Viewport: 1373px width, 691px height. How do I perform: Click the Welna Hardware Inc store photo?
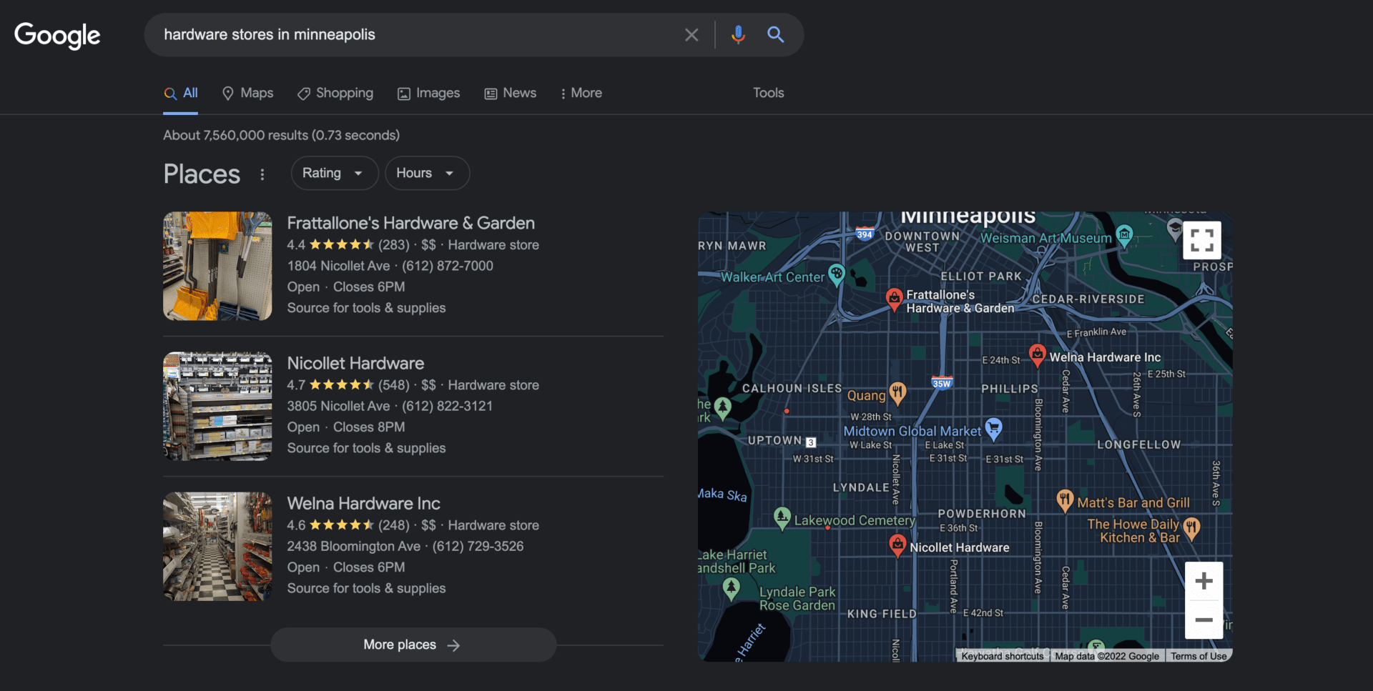click(x=217, y=546)
